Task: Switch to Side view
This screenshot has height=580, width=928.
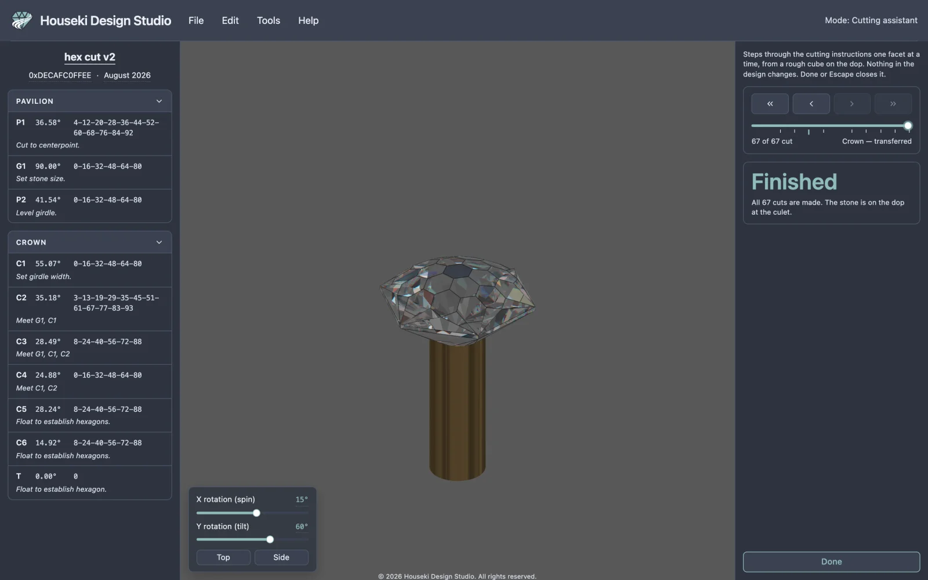Action: pyautogui.click(x=281, y=557)
